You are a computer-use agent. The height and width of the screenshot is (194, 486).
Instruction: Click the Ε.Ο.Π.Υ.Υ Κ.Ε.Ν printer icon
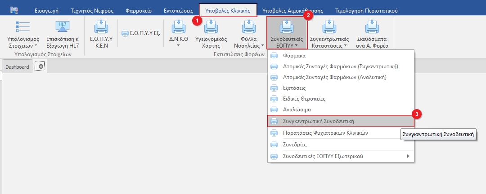click(101, 28)
